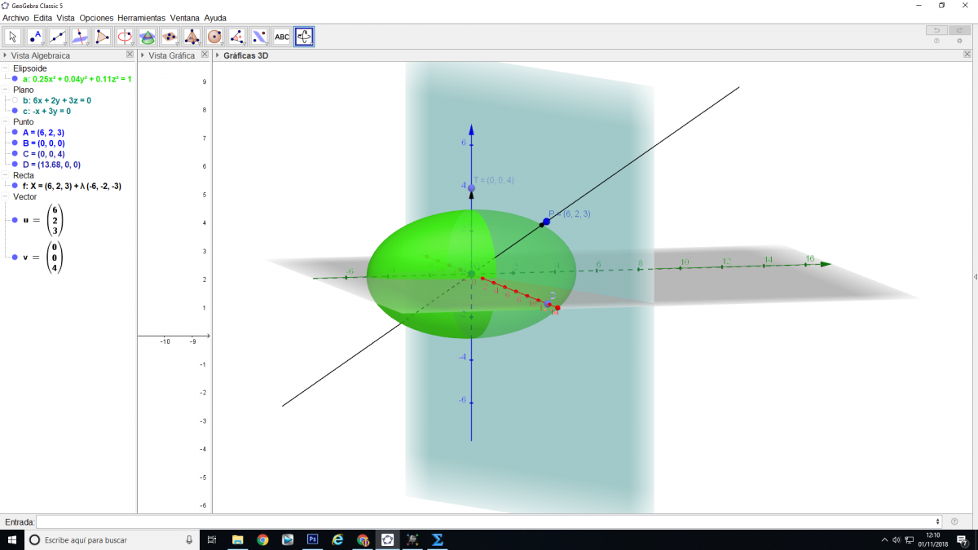Toggle visibility of vector u
978x550 pixels.
click(x=15, y=220)
